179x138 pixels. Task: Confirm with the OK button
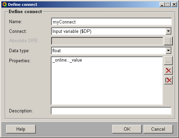click(127, 129)
